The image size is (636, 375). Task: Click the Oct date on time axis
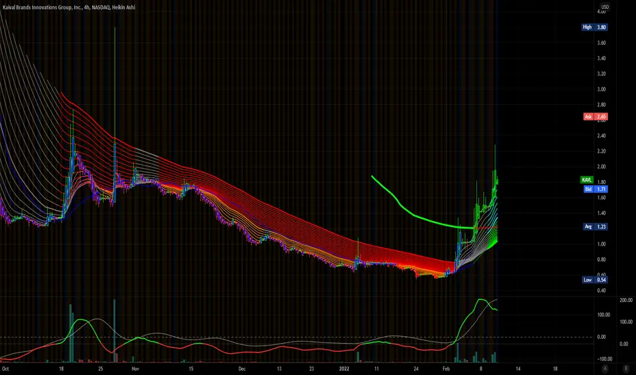coord(5,369)
